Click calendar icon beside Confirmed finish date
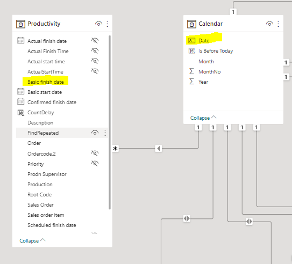Image resolution: width=292 pixels, height=264 pixels. click(20, 101)
